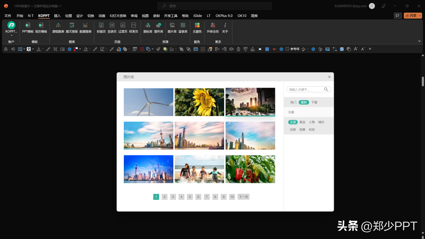This screenshot has width=425, height=239.
Task: Open PPT模板 template library
Action: 28,28
